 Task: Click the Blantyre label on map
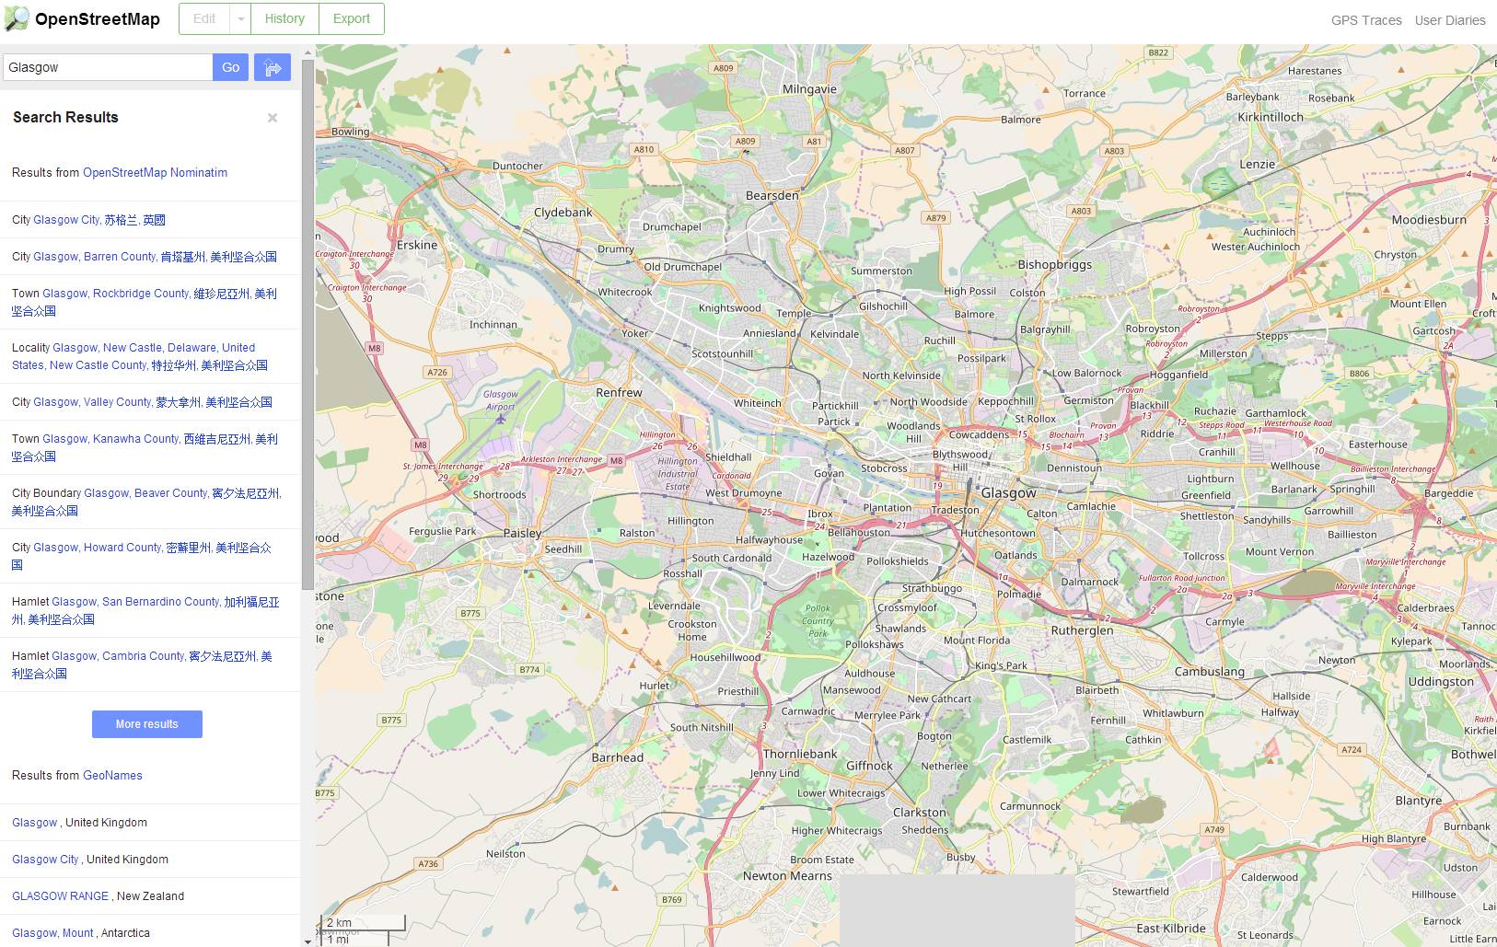tap(1419, 801)
